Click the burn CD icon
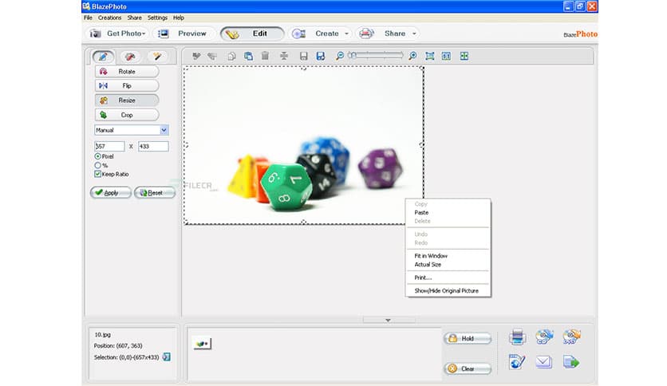The image size is (667, 386). [544, 337]
